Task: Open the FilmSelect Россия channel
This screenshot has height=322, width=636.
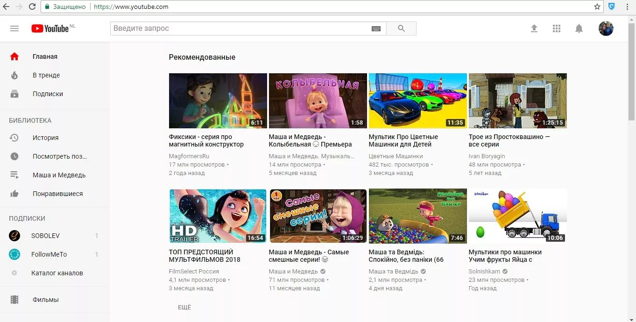Action: (x=194, y=271)
